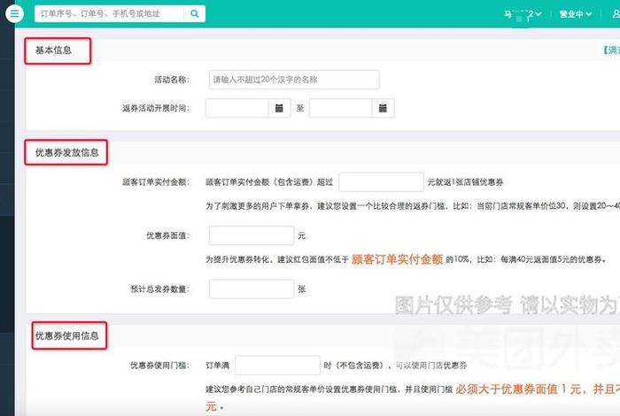Screen dimensions: 620x416
Task: Click the 优惠券使用门槛 label
Action: [x=159, y=366]
